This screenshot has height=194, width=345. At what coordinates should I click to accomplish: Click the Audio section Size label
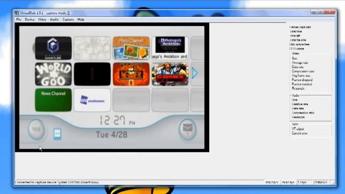pos(295,100)
